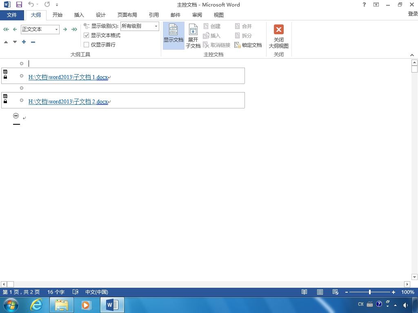Promote to Heading 1 double-left arrow

point(6,29)
